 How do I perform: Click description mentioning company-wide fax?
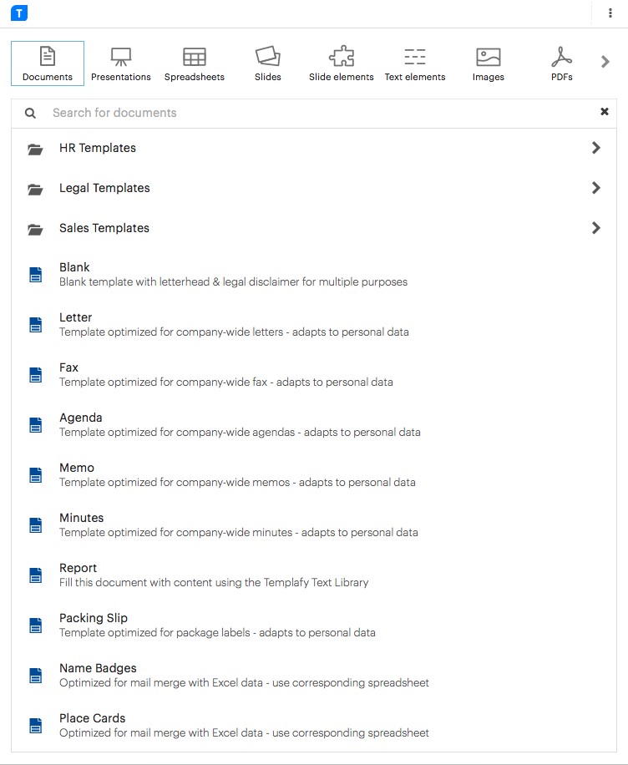pyautogui.click(x=226, y=382)
